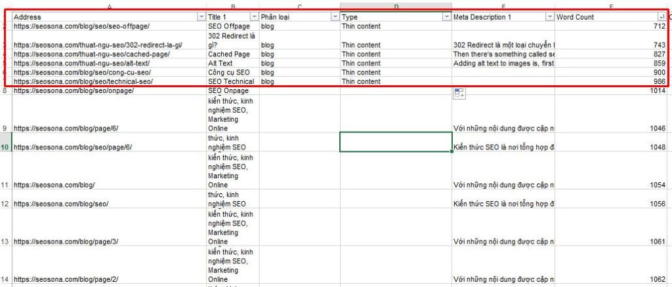This screenshot has width=672, height=287.
Task: Open the Type column filter dropdown
Action: coord(446,17)
